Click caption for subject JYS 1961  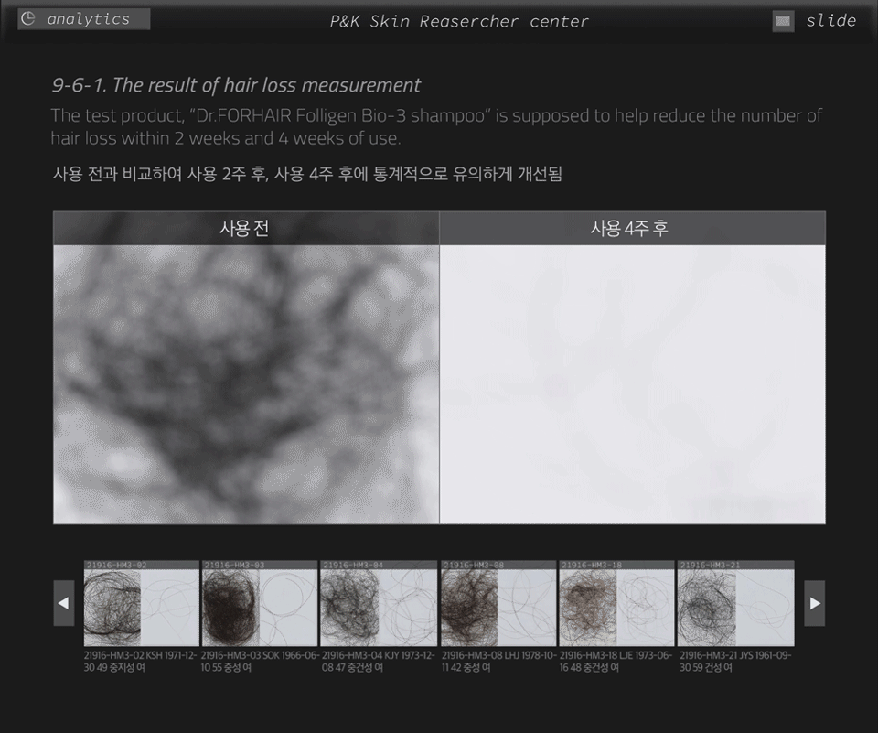click(x=734, y=661)
